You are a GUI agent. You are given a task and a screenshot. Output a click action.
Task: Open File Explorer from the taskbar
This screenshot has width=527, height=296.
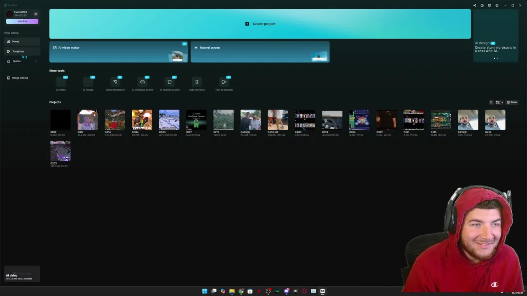[x=232, y=291]
